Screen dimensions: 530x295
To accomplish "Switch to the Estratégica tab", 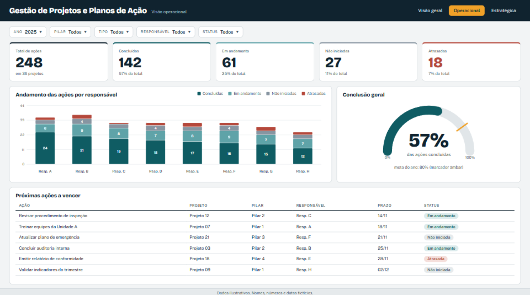I will click(x=503, y=11).
